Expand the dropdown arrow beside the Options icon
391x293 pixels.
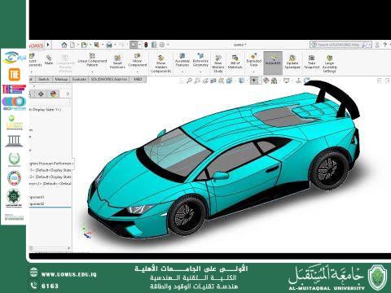[x=168, y=45]
